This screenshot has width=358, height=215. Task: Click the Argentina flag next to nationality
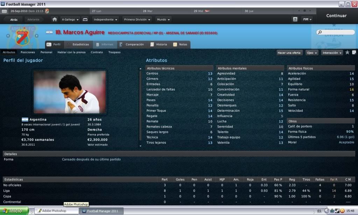25,119
